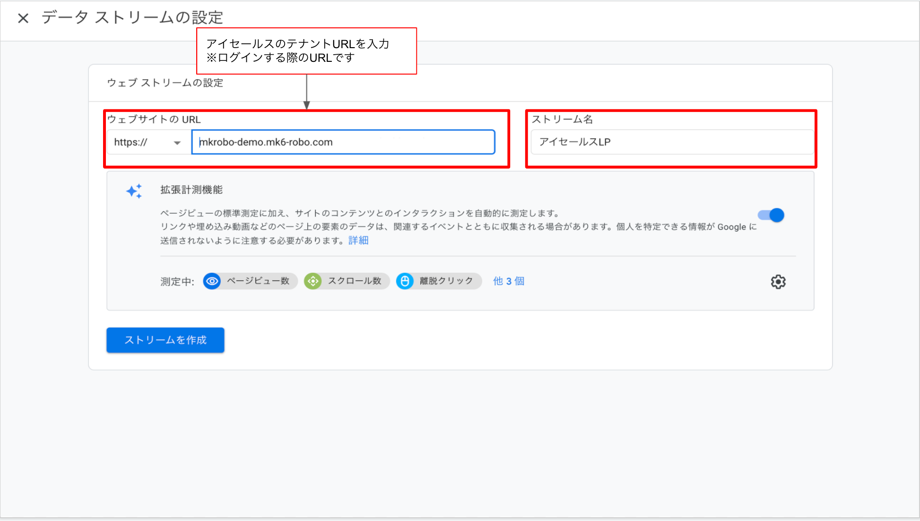
Task: Click the 拡張計測機能 heading
Action: tap(191, 190)
